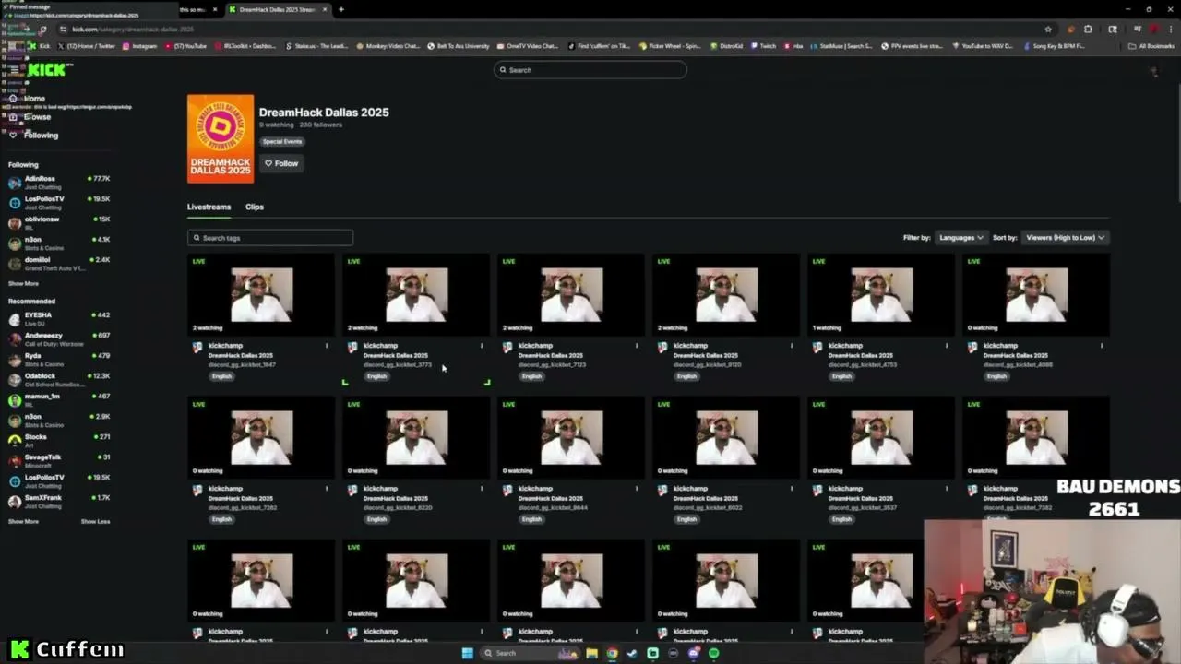Open stream thumbnail titled discord_gg_kickbot_3773
The height and width of the screenshot is (664, 1181).
tap(416, 295)
